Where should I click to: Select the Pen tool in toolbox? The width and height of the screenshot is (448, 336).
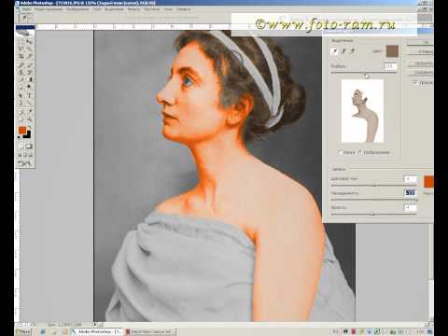(21, 103)
